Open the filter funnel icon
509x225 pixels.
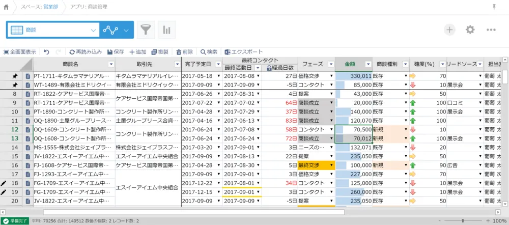point(146,30)
